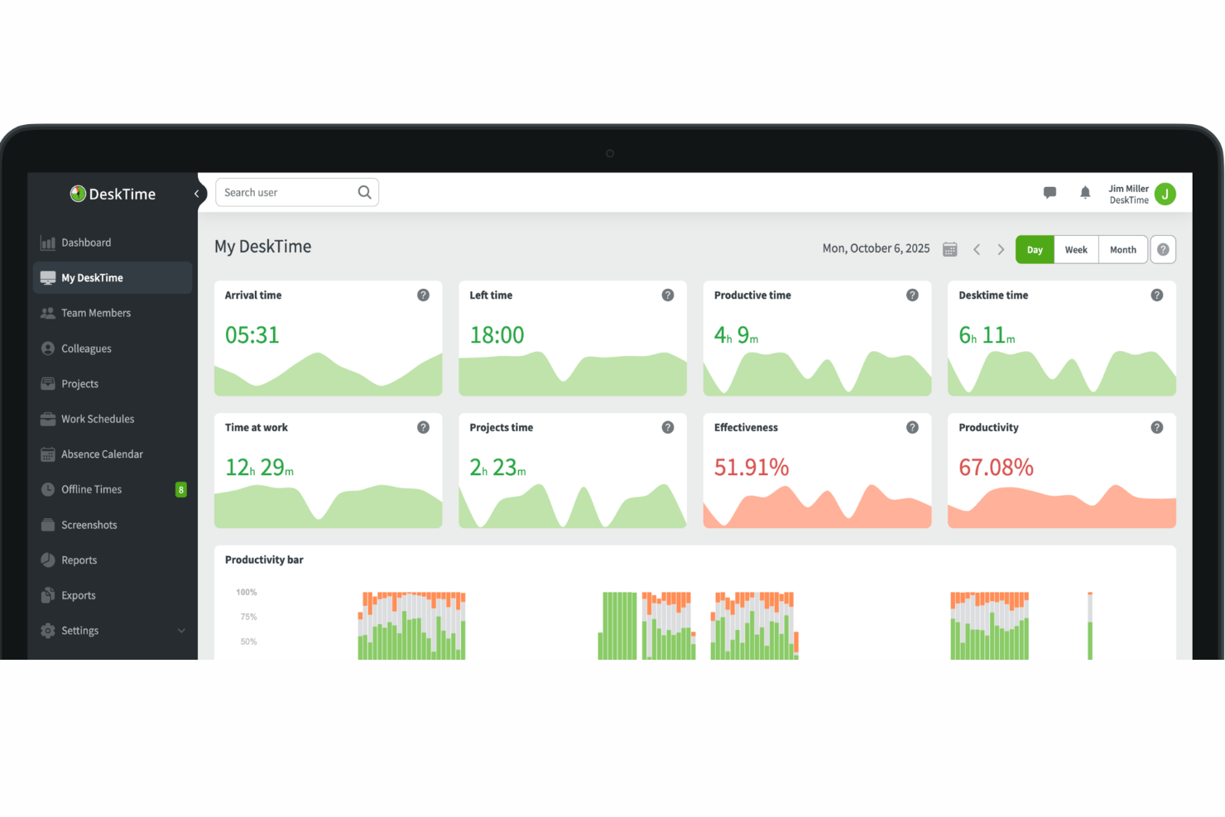
Task: Show help for Arrival time card
Action: tap(423, 296)
